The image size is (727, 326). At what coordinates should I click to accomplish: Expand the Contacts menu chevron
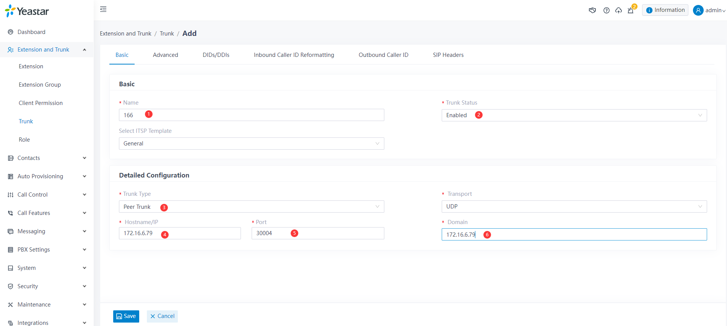click(85, 158)
